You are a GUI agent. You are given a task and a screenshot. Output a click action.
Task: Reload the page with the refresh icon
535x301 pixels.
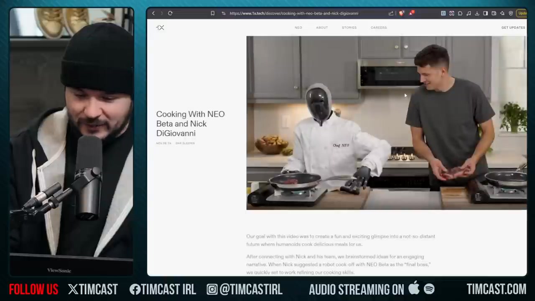170,13
